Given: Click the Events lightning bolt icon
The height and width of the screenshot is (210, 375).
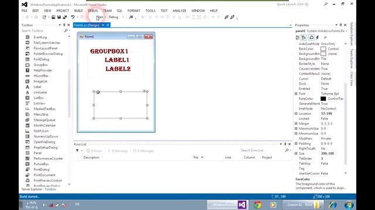Looking at the screenshot, I should 318,37.
